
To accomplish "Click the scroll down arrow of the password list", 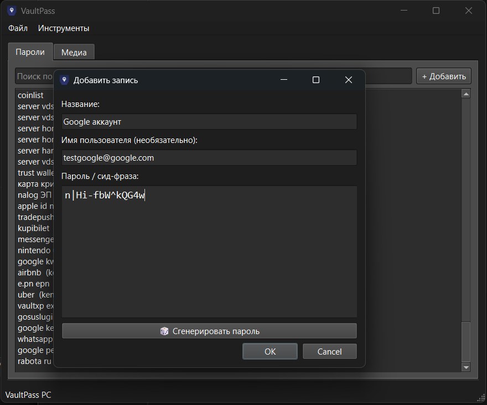I will click(465, 367).
